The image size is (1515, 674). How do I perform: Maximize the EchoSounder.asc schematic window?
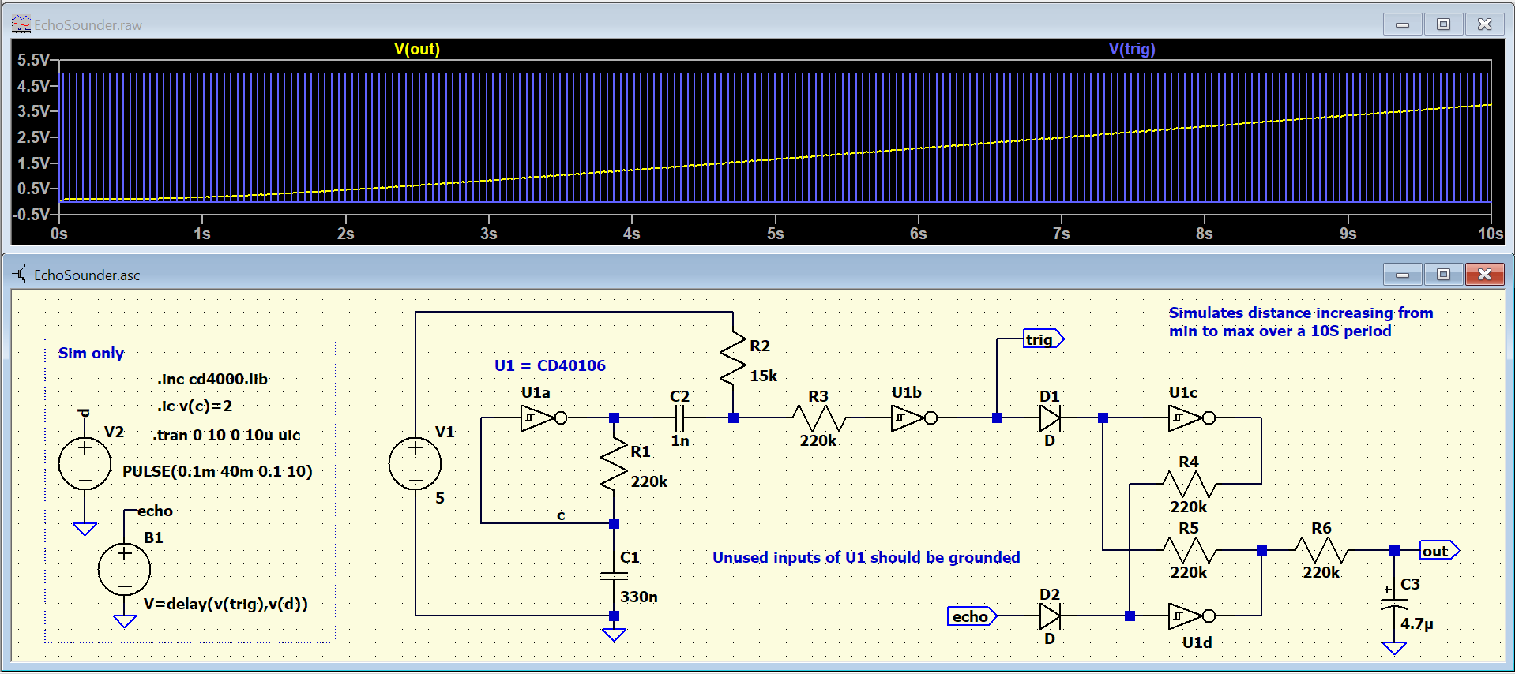pyautogui.click(x=1443, y=275)
